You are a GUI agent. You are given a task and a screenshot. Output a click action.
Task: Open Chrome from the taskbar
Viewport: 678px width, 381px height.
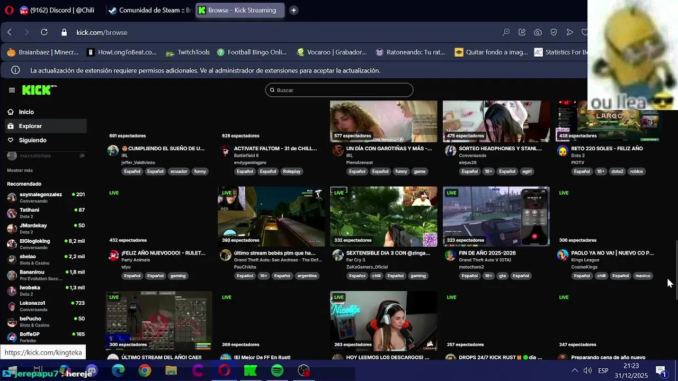pos(145,371)
